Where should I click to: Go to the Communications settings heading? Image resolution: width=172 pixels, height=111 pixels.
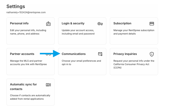click(74, 54)
